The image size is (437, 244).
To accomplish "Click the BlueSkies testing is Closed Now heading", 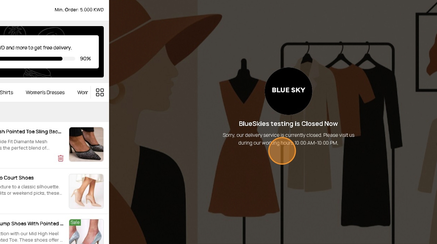I will [288, 124].
